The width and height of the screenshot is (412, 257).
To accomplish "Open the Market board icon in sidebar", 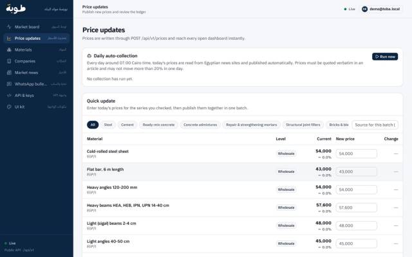I will (x=9, y=27).
